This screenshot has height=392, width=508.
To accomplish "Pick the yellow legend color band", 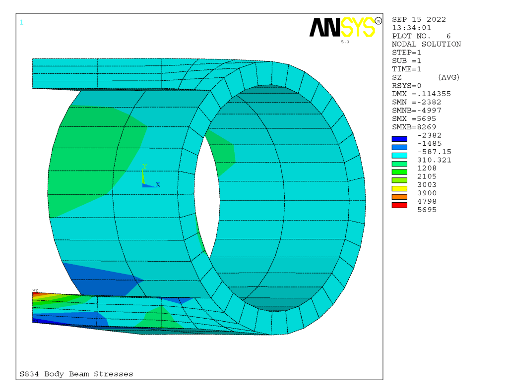I will (399, 188).
